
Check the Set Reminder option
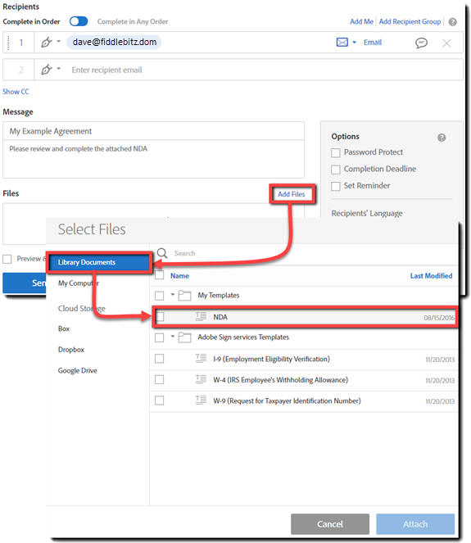point(336,186)
